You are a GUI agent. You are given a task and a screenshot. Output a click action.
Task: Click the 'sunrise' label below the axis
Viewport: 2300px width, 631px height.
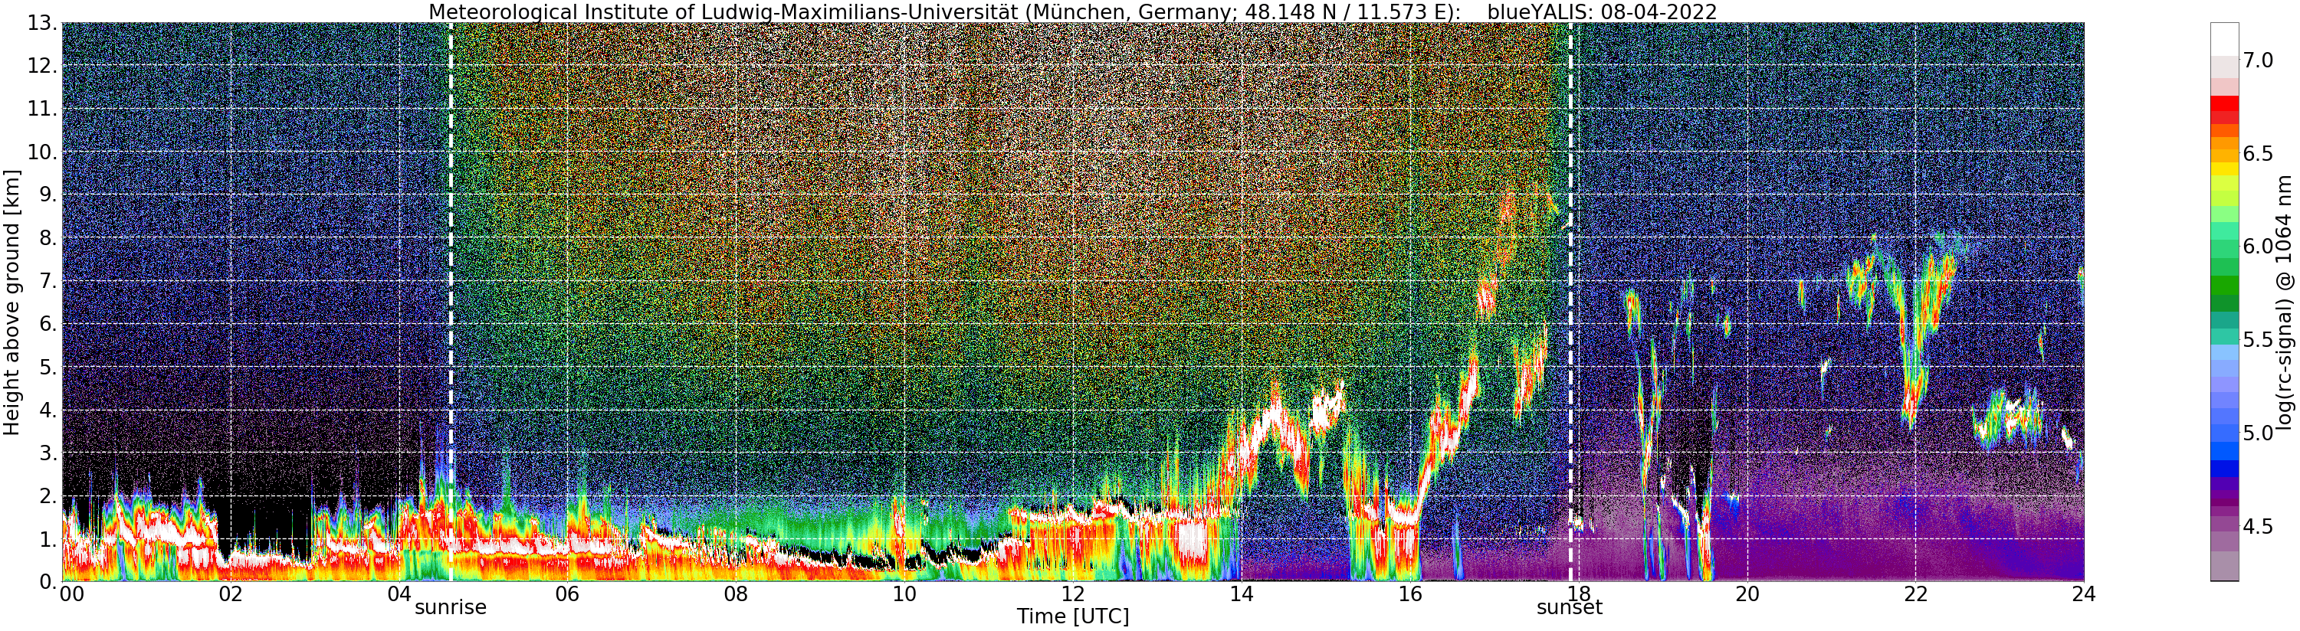pos(450,608)
